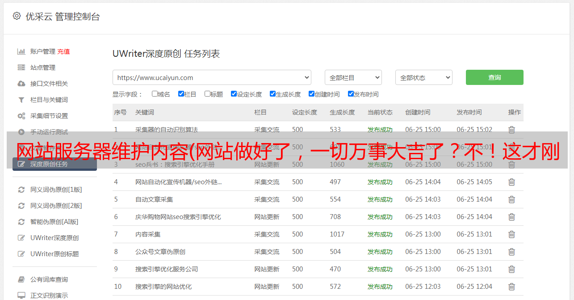Open 账户管理 in the sidebar
This screenshot has height=300, width=574.
[x=43, y=51]
